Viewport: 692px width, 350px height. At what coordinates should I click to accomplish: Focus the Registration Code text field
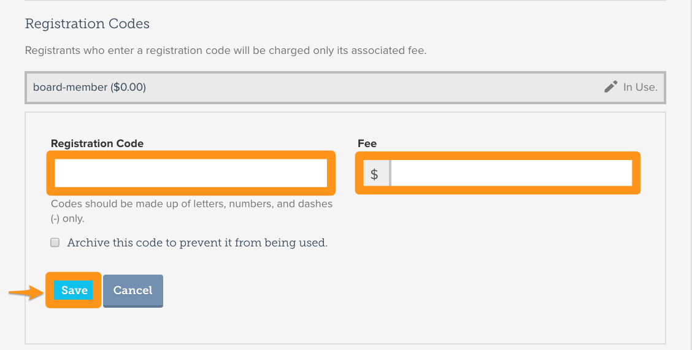point(191,173)
